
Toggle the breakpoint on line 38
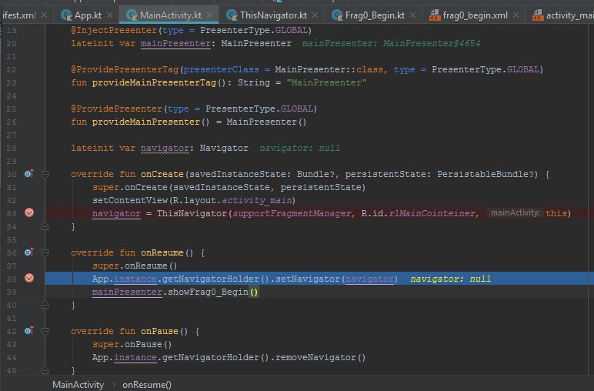click(x=29, y=279)
